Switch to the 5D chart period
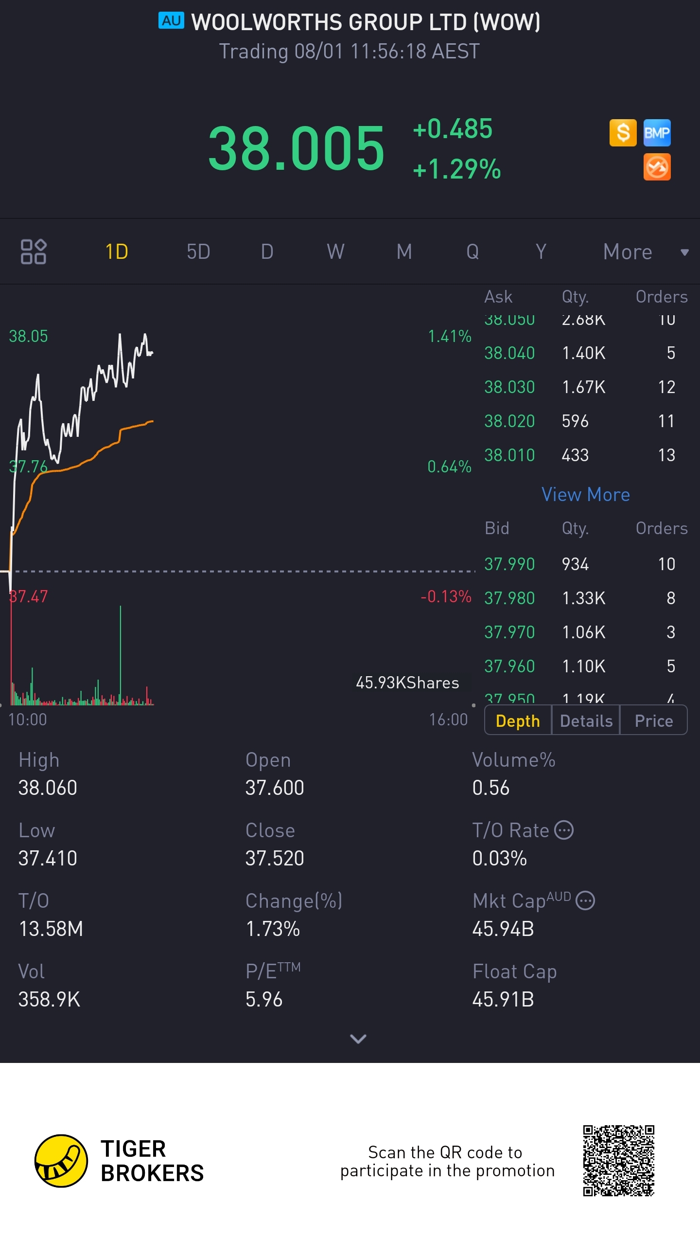 pyautogui.click(x=198, y=252)
